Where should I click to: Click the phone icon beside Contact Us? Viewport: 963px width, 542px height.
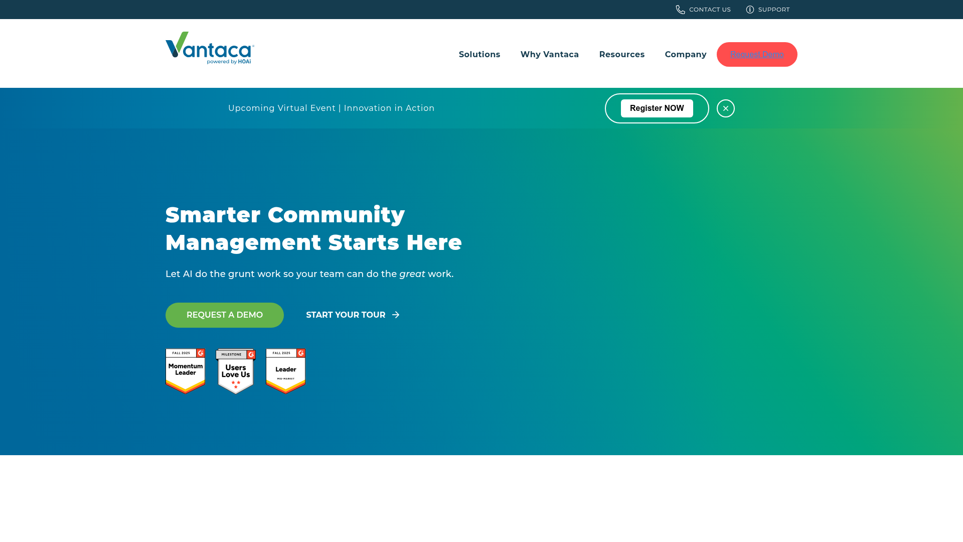pos(680,10)
